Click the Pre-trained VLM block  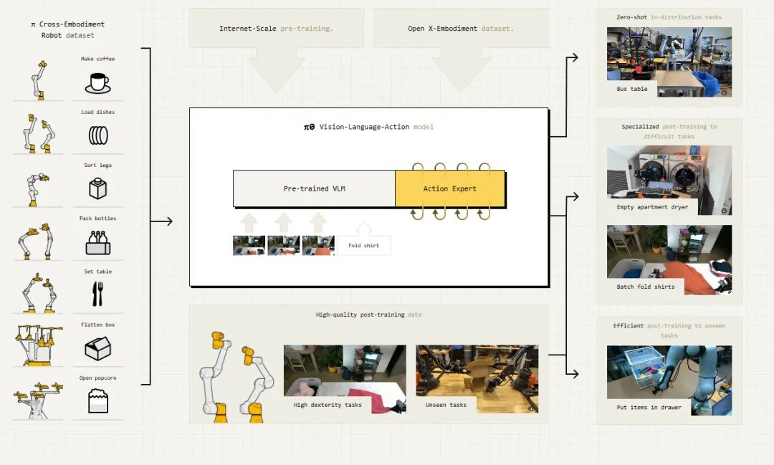315,188
